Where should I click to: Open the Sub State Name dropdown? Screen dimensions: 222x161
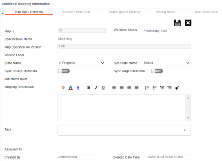click(167, 63)
